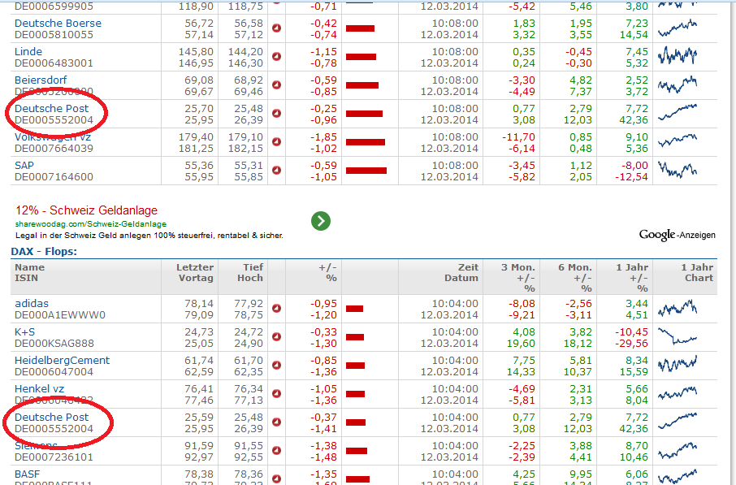Image resolution: width=736 pixels, height=485 pixels.
Task: Click the adidas last price 78,14
Action: click(199, 303)
